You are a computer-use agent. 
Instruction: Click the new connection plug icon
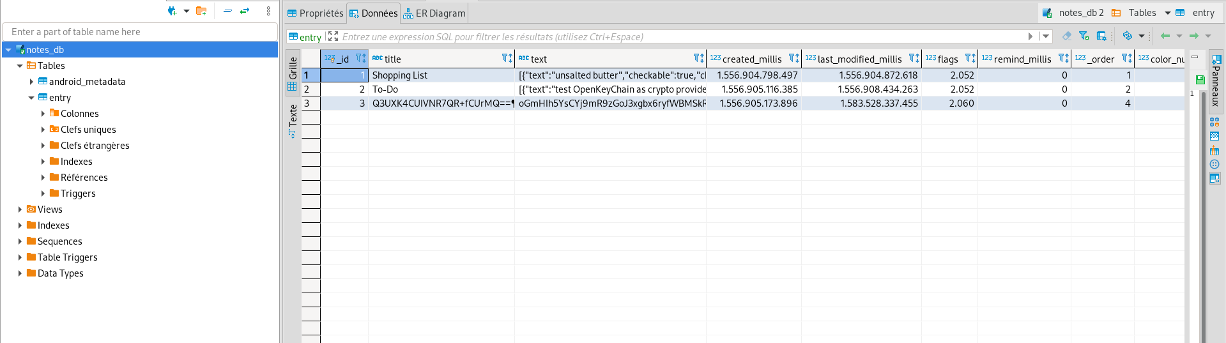point(172,11)
